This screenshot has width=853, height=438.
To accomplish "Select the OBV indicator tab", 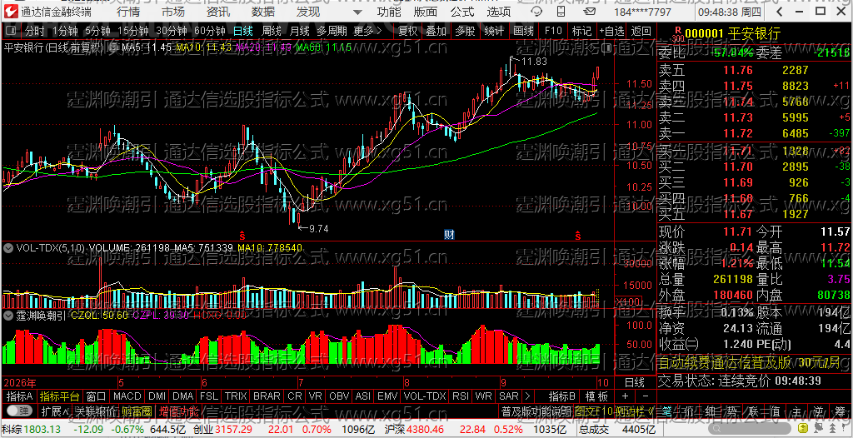I will tap(339, 396).
